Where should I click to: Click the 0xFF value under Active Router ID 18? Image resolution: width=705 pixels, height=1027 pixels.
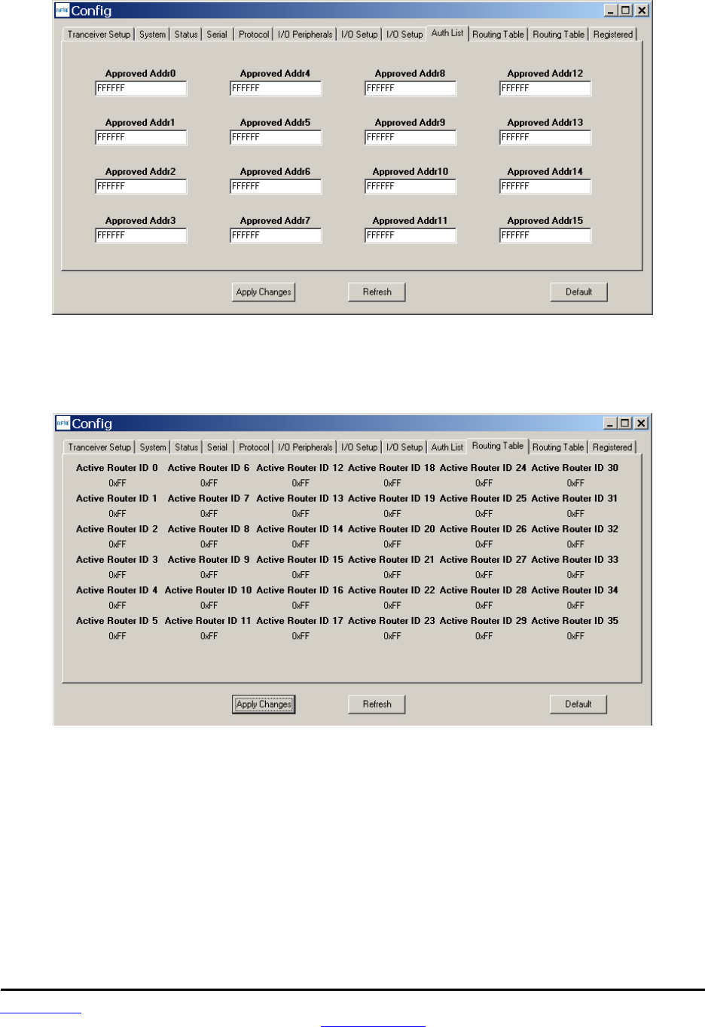pyautogui.click(x=392, y=484)
